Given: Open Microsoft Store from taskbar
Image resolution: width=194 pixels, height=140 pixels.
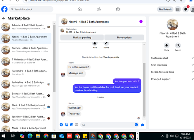Looking at the screenshot, I should pos(54,136).
